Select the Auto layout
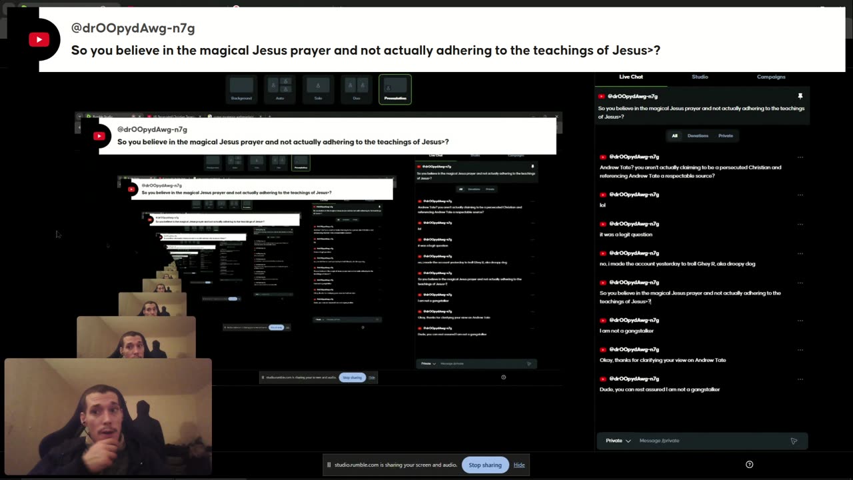 (280, 89)
